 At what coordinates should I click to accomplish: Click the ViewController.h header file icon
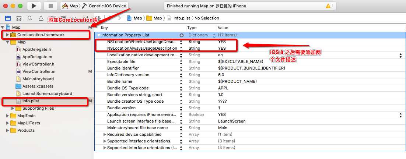[18, 64]
